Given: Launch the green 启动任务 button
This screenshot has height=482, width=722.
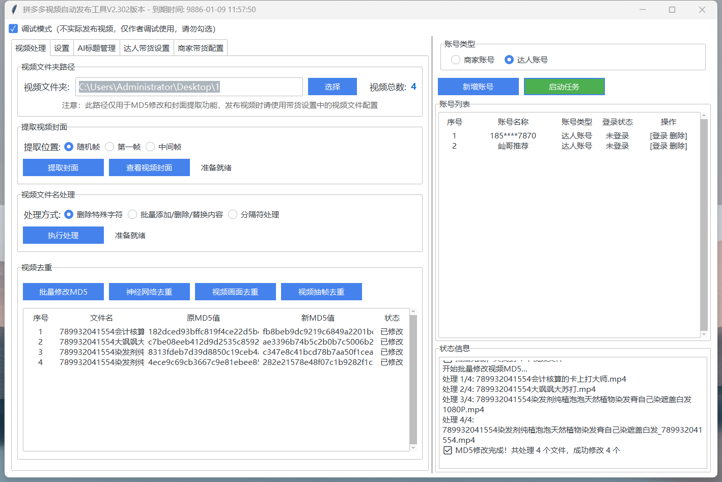Looking at the screenshot, I should tap(564, 87).
